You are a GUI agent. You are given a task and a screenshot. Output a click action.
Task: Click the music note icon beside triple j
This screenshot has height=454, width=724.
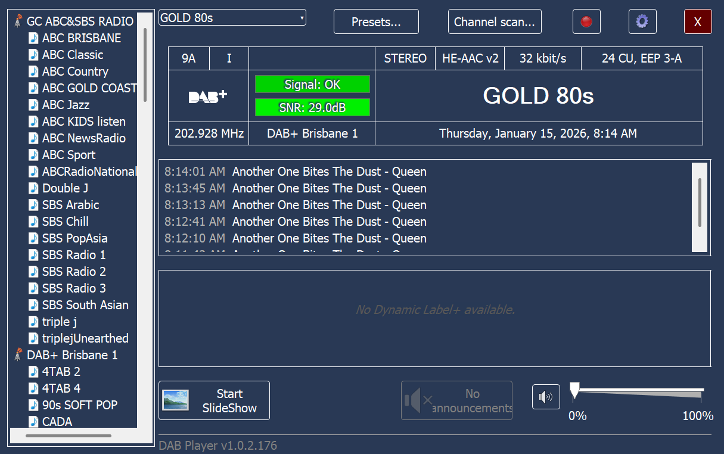tap(34, 322)
